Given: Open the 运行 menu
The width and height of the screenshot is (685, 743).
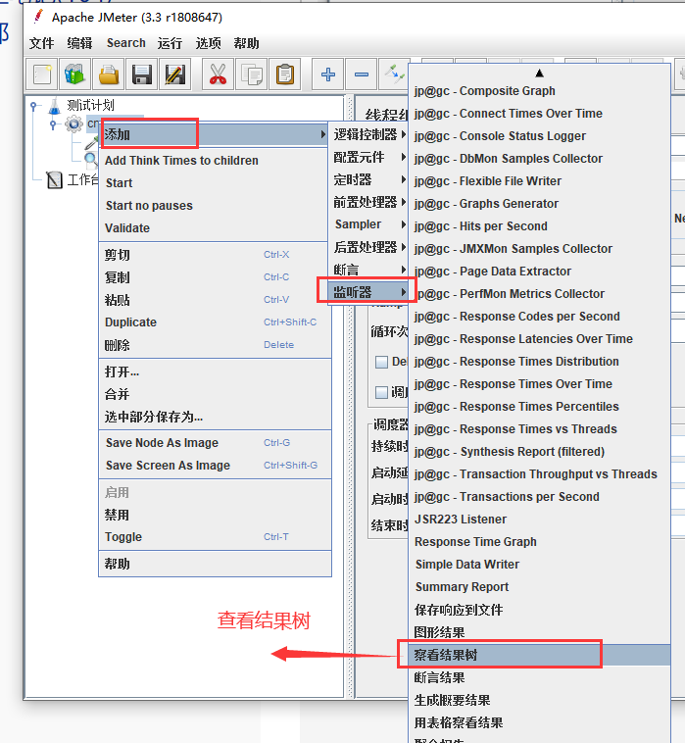Looking at the screenshot, I should (170, 43).
